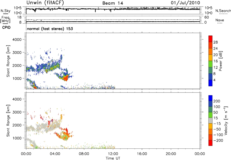Click 'normal (fast stereo) 153' text
Screen dimensions: 231x160
50,29
